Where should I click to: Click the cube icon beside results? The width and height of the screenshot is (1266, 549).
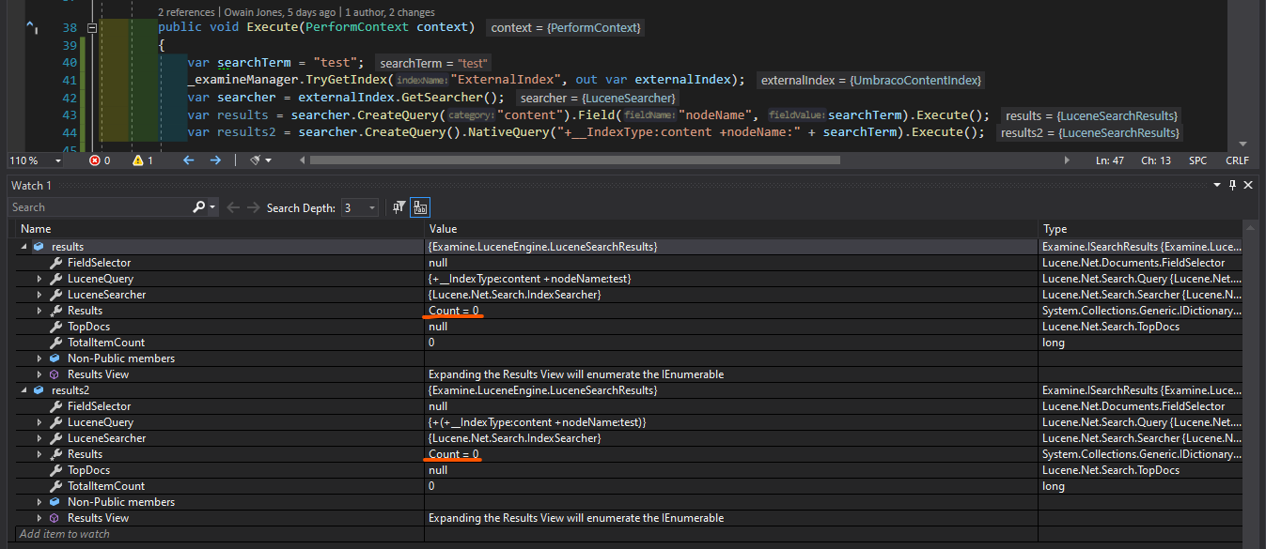(x=39, y=247)
